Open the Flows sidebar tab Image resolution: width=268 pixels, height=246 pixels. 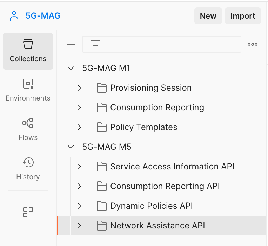coord(28,130)
